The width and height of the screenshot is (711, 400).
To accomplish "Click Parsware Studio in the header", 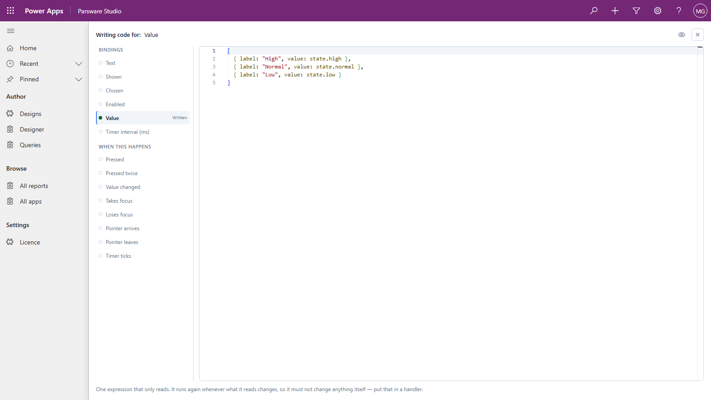I will point(100,11).
